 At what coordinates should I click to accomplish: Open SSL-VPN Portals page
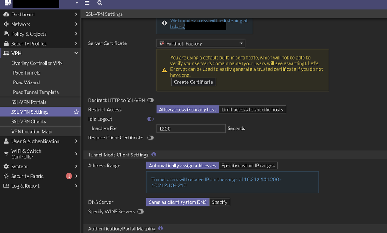[29, 102]
